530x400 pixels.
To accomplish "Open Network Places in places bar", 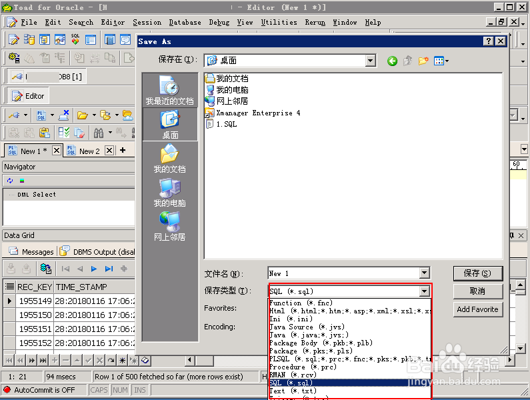I will (x=170, y=227).
